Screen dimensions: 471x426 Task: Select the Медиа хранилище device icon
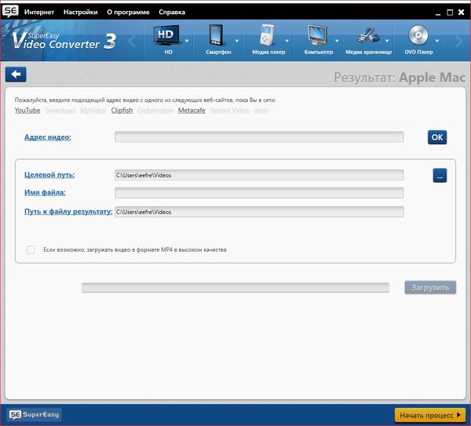click(x=368, y=35)
